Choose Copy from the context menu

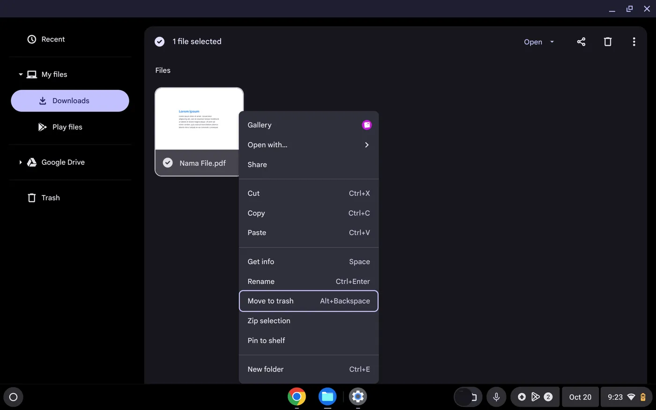(309, 213)
